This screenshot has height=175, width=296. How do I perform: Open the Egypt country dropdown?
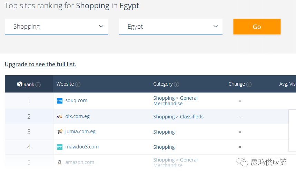click(x=171, y=27)
